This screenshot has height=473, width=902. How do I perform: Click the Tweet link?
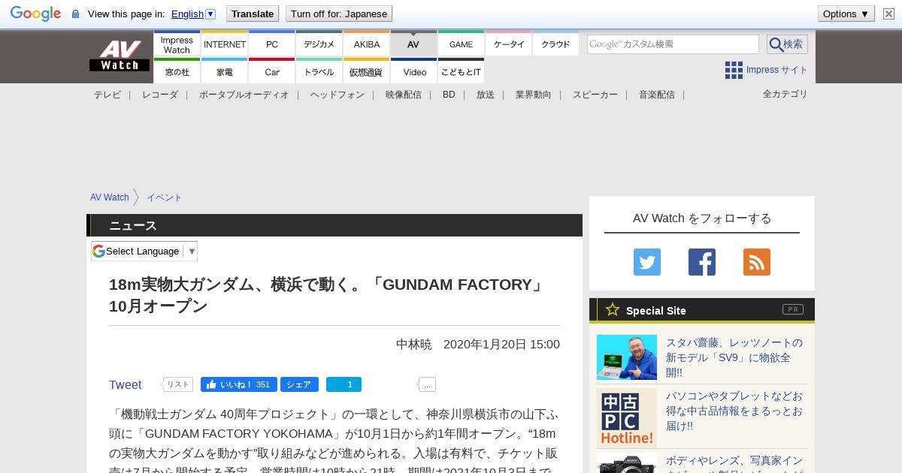125,384
